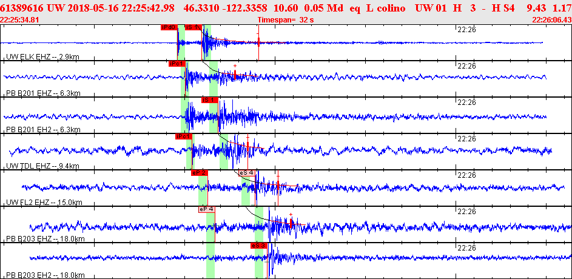Click the 'PB B203 EH2 -- 18.0km' station label
572x279 pixels.
[45, 275]
